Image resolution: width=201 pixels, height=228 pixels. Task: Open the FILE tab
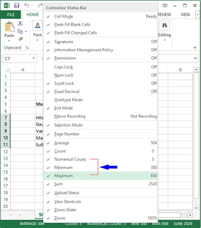click(11, 15)
